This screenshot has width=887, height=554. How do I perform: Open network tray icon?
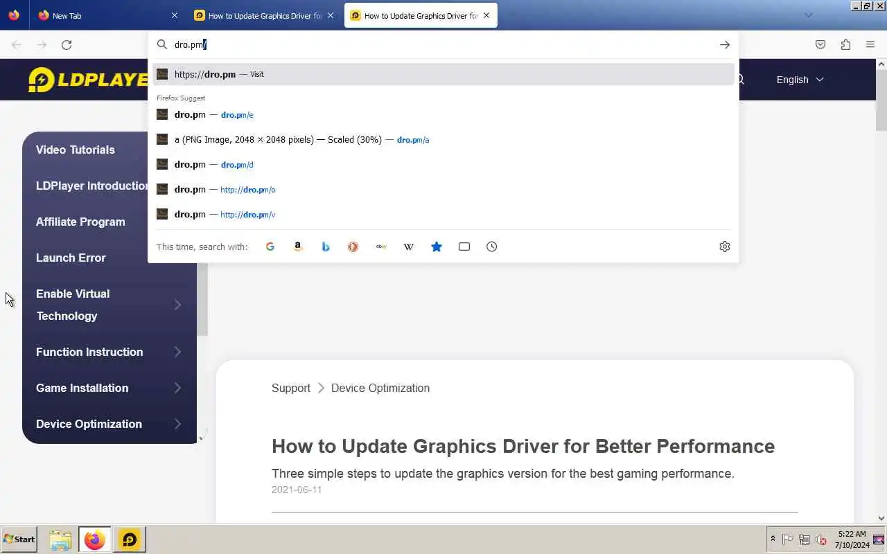click(805, 539)
